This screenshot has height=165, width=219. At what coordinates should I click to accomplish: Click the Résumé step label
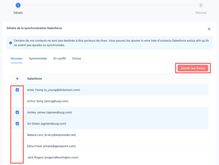point(201,13)
